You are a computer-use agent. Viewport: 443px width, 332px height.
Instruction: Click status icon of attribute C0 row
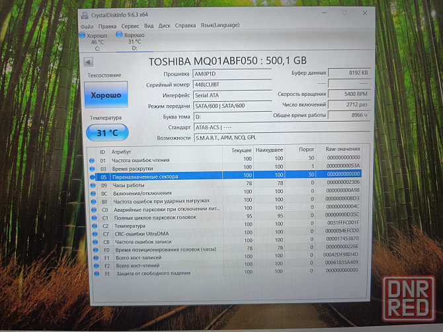click(x=94, y=210)
